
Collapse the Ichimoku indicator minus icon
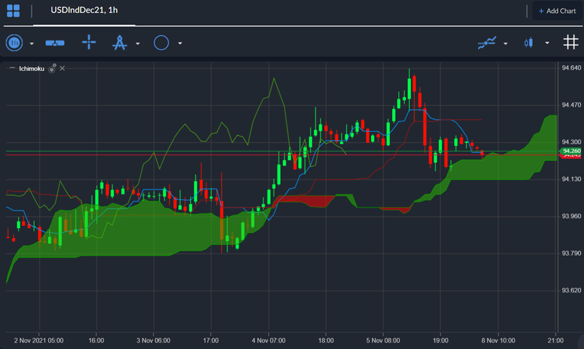12,68
